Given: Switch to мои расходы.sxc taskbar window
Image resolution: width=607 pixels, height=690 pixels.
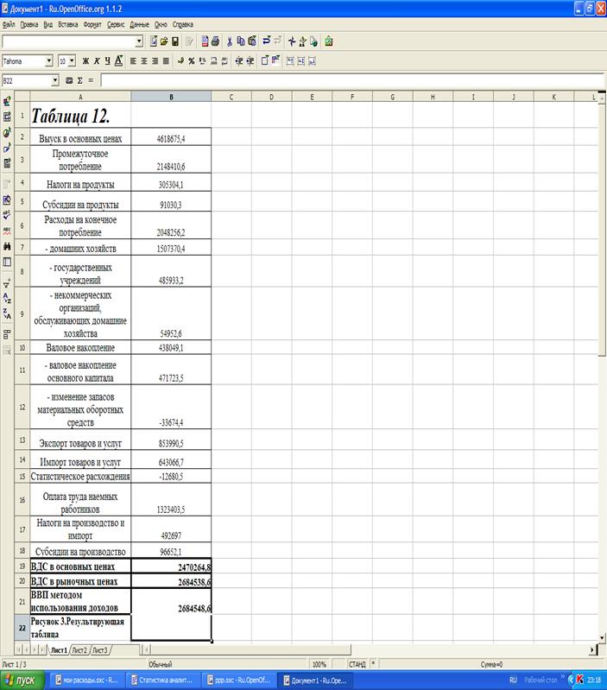Looking at the screenshot, I should coord(86,681).
